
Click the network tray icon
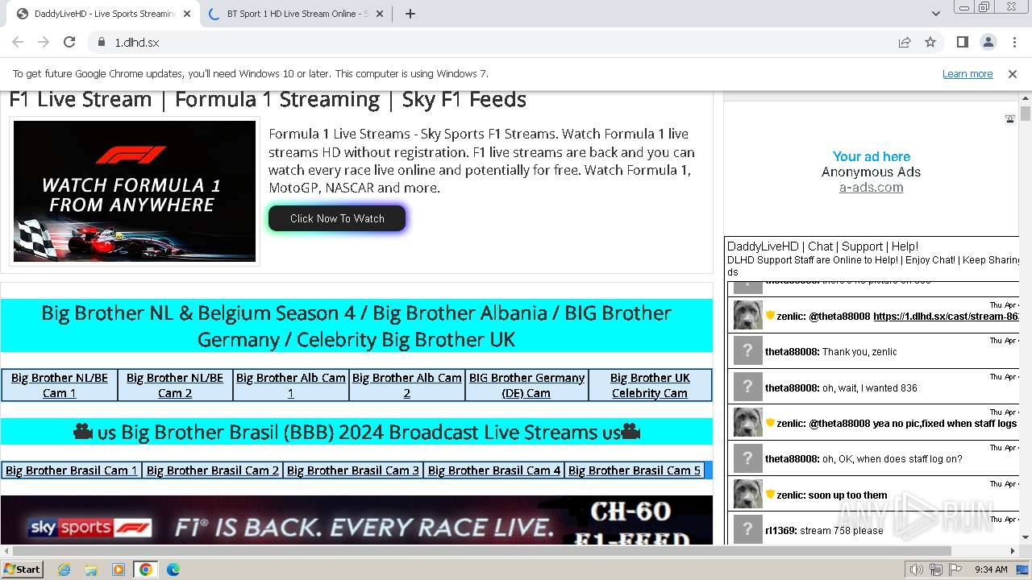936,570
